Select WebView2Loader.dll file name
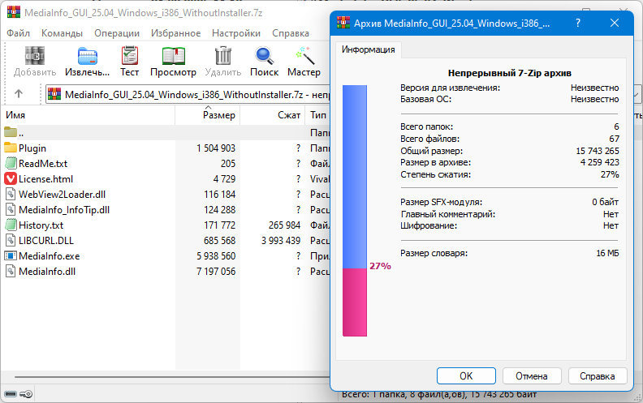The width and height of the screenshot is (643, 403). click(62, 194)
